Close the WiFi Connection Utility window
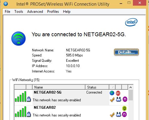The image size is (149, 120). pos(140,3)
